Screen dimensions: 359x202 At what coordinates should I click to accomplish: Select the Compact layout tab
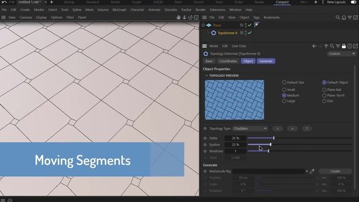pos(282,2)
